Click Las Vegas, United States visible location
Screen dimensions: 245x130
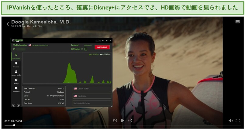tap(40, 45)
